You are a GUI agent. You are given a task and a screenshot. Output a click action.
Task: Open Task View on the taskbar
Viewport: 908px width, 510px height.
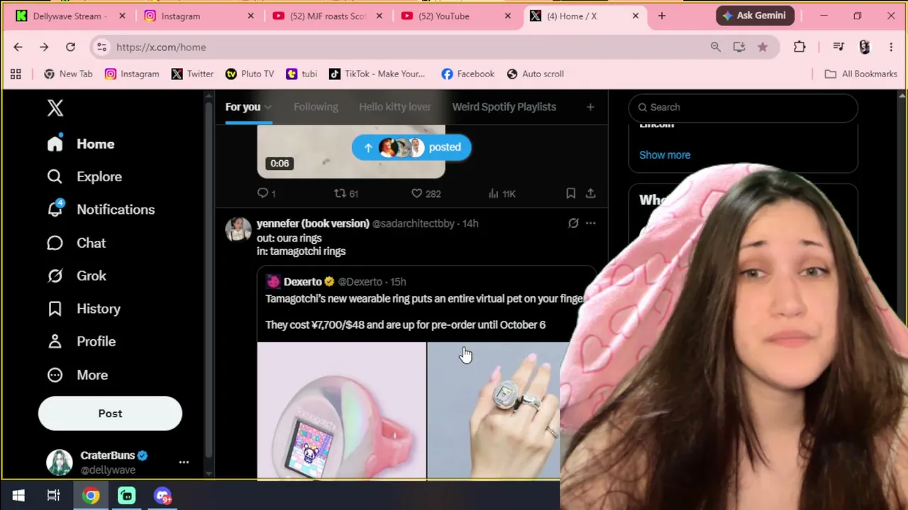(53, 495)
